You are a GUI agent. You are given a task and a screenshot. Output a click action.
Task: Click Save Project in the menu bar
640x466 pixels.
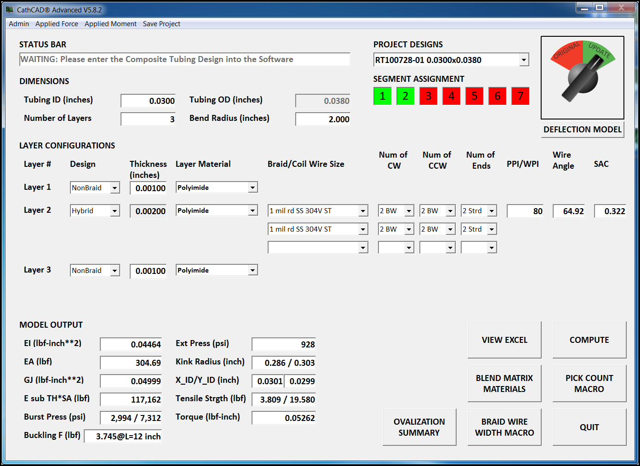(x=161, y=23)
